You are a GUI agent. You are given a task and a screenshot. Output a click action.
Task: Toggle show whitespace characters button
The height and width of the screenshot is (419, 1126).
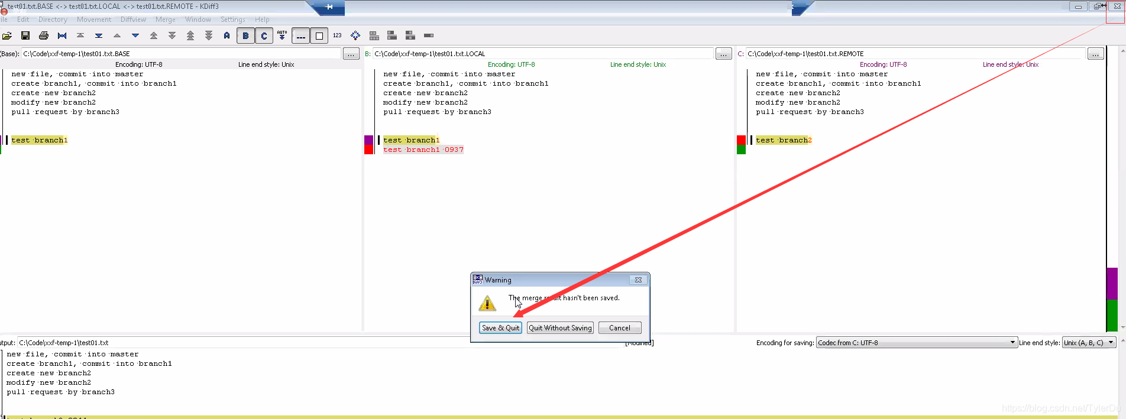(x=300, y=35)
